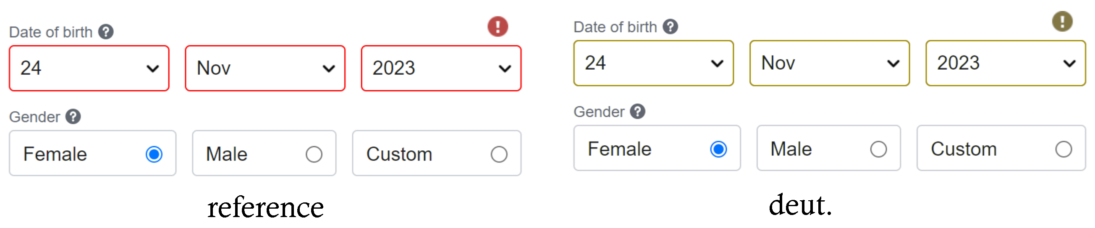The image size is (1095, 228).
Task: Click the Gender label in deut. panel
Action: (599, 112)
